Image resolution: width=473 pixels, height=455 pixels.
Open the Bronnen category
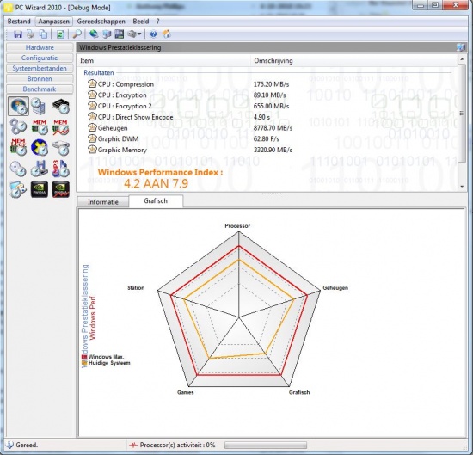click(x=40, y=78)
